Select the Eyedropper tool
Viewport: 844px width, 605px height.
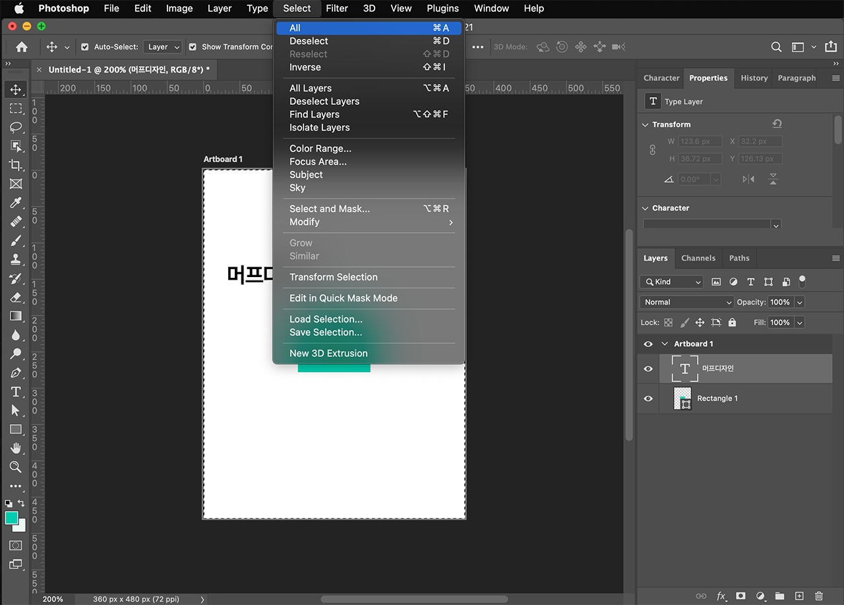point(16,203)
